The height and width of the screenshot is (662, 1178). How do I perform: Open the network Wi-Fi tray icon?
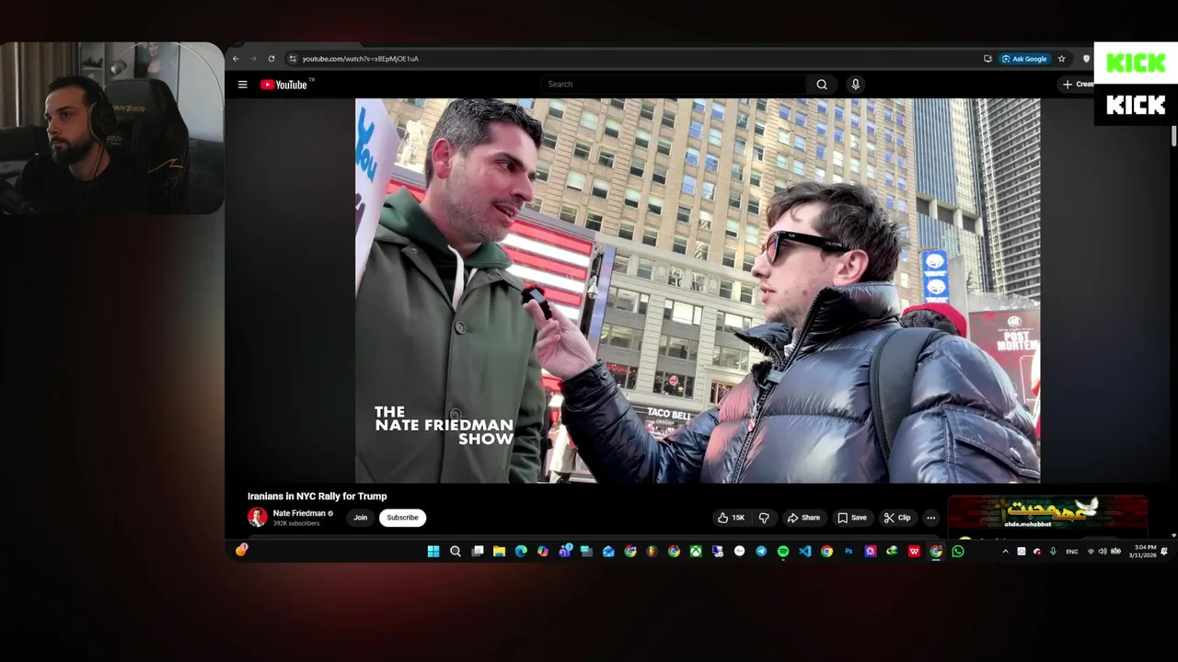click(x=1091, y=552)
